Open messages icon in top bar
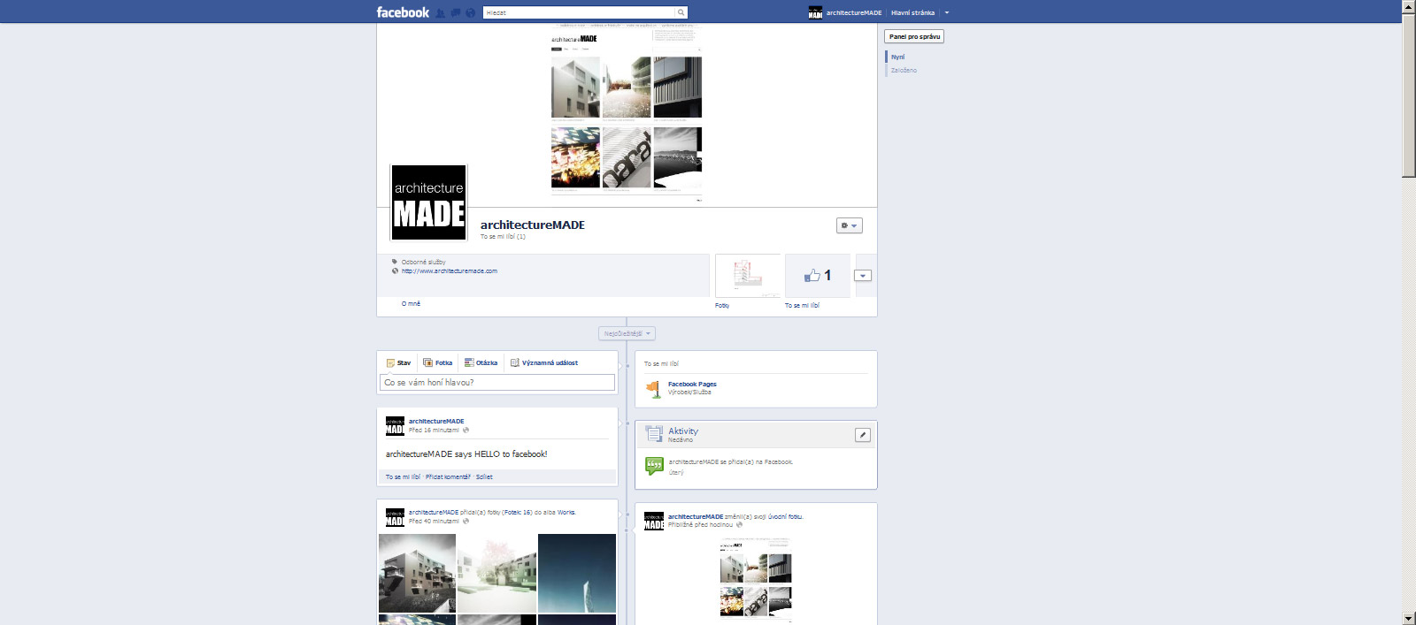Screen dimensions: 1416x625 point(456,13)
